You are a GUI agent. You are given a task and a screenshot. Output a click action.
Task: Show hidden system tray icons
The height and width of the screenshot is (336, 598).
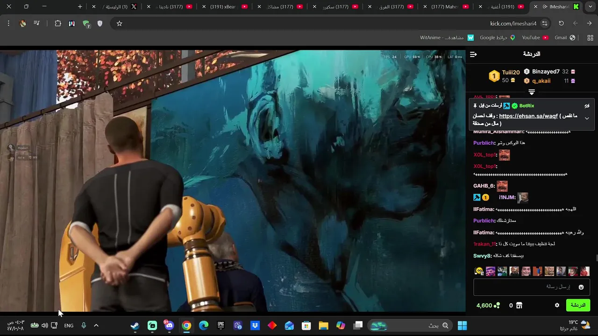tap(96, 325)
